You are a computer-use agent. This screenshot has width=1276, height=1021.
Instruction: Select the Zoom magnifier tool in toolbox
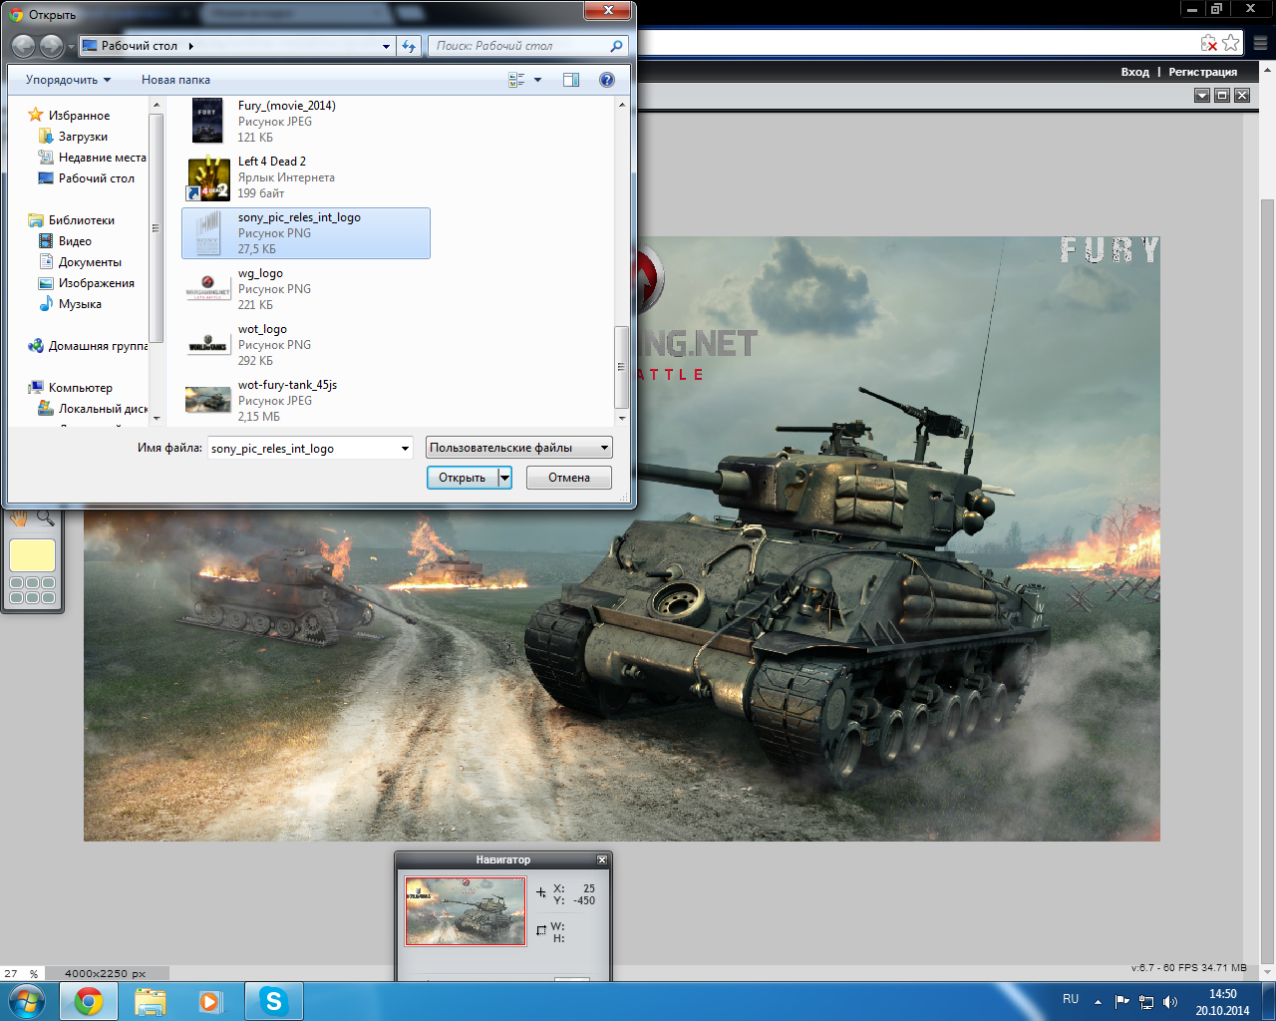(45, 517)
